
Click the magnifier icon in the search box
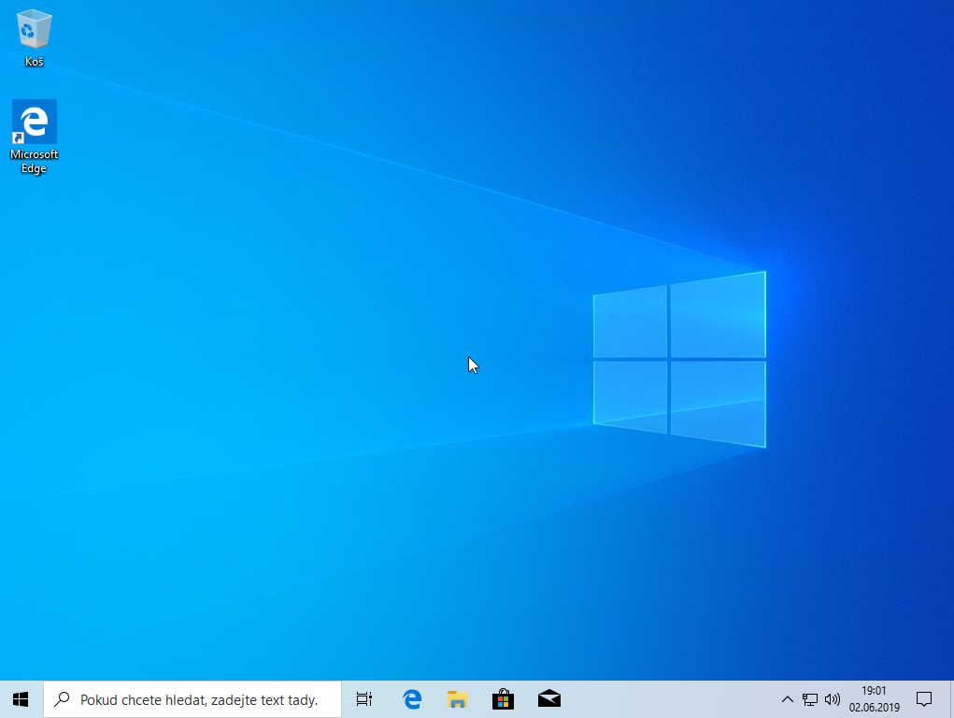click(x=62, y=699)
